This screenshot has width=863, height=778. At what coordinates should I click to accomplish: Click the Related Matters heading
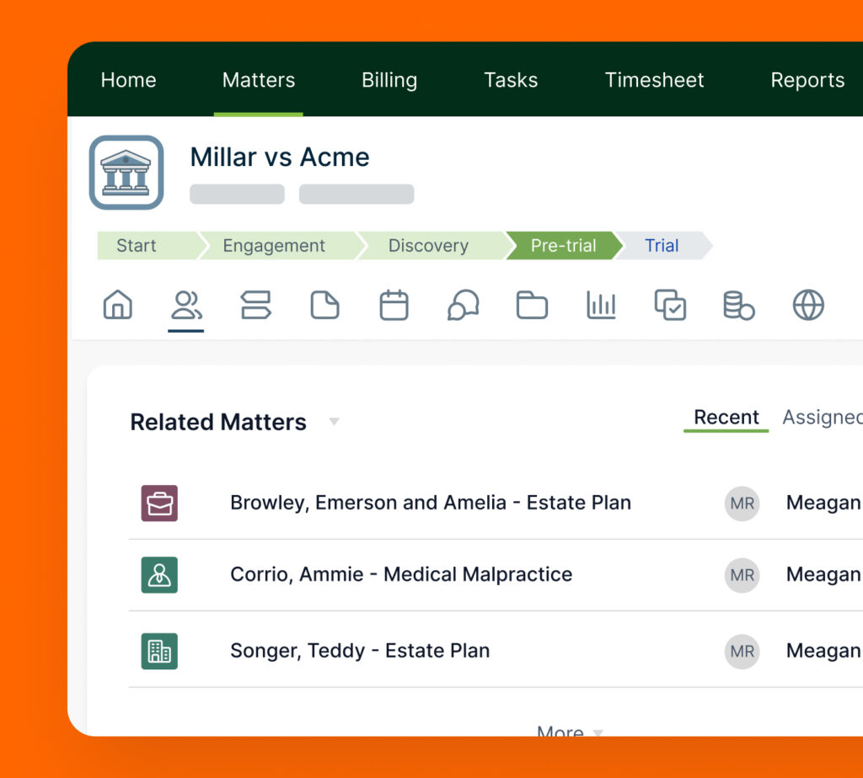(x=218, y=423)
